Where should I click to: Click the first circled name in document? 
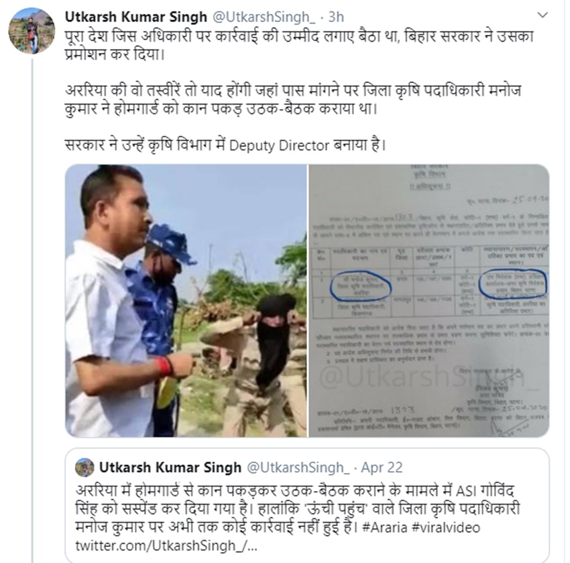point(360,287)
